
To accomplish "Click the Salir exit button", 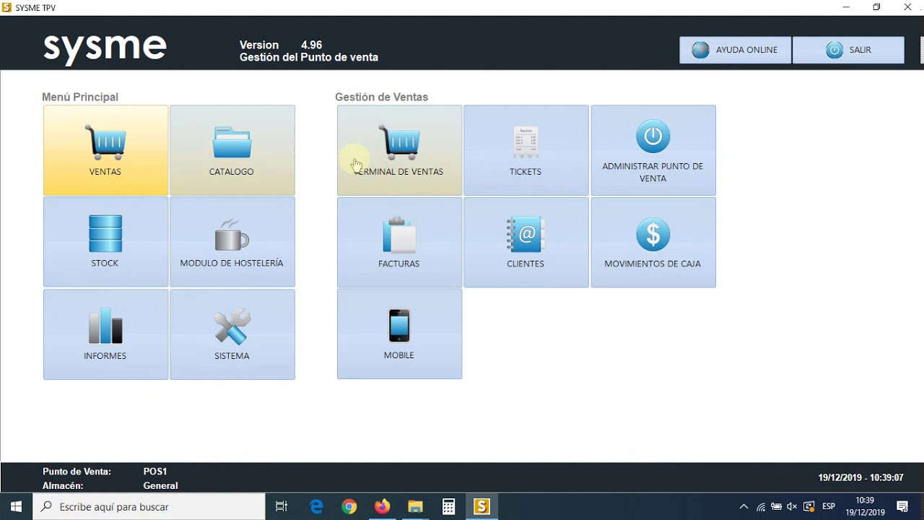I will (848, 50).
